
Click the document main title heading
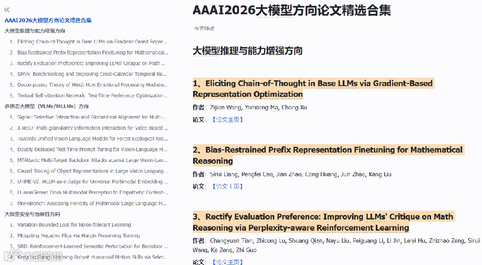[292, 10]
